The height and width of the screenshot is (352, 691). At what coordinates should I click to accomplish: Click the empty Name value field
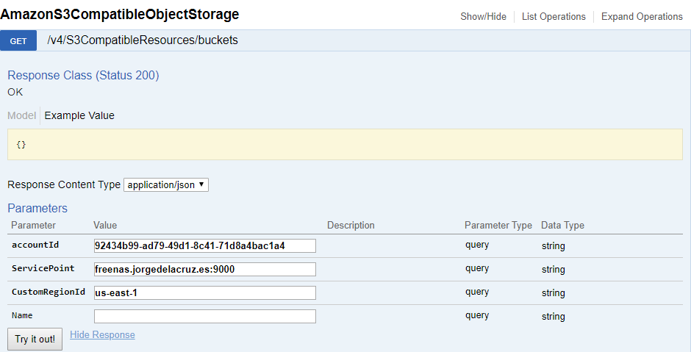click(x=205, y=316)
